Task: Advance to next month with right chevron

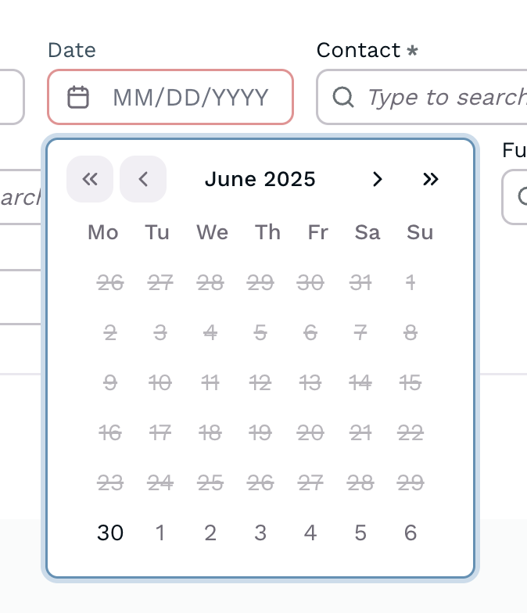Action: 378,179
